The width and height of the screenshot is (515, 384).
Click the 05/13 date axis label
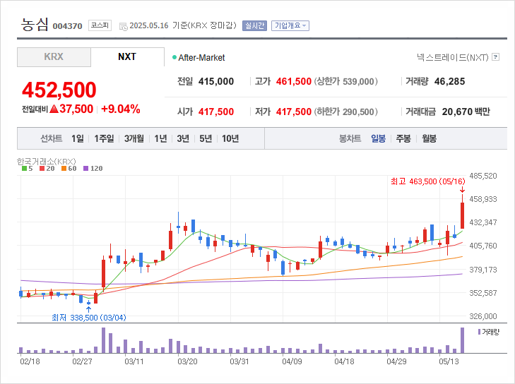[449, 361]
